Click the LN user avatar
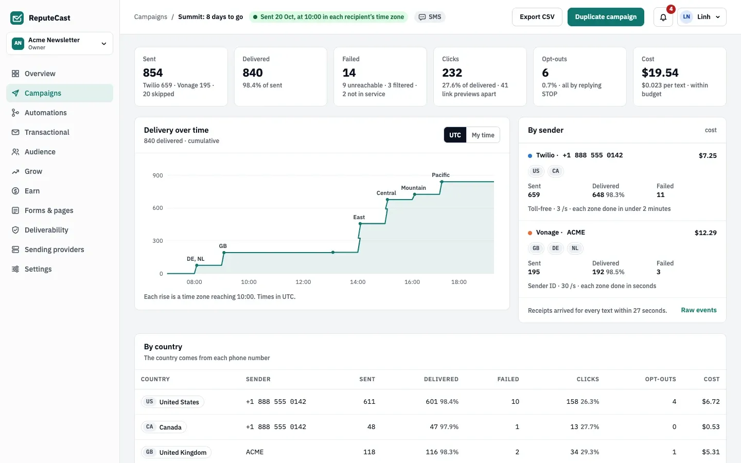Viewport: 741px width, 463px height. tap(686, 17)
